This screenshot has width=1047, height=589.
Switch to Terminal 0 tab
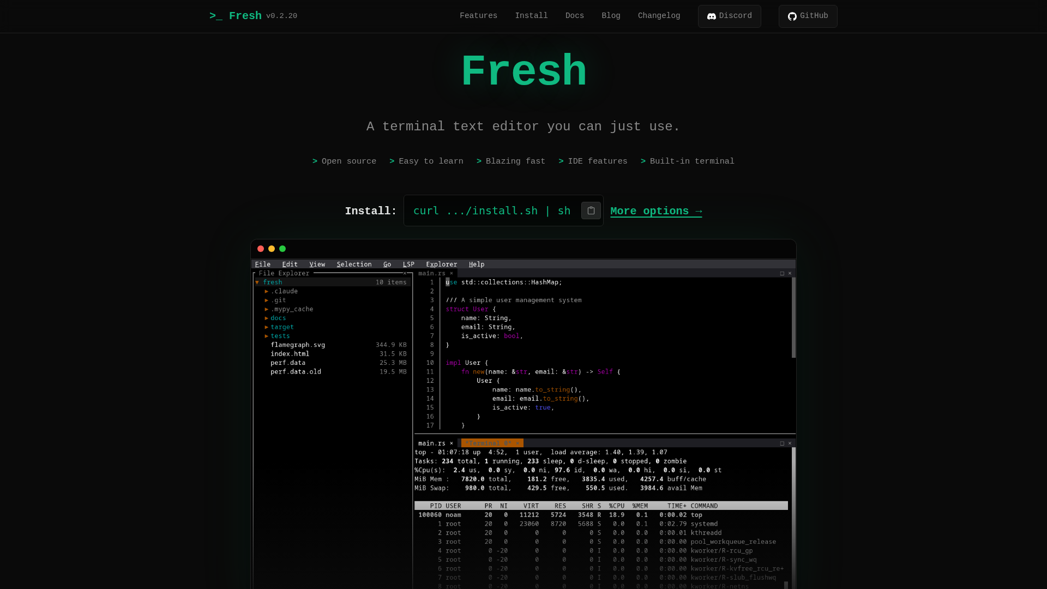tap(488, 443)
